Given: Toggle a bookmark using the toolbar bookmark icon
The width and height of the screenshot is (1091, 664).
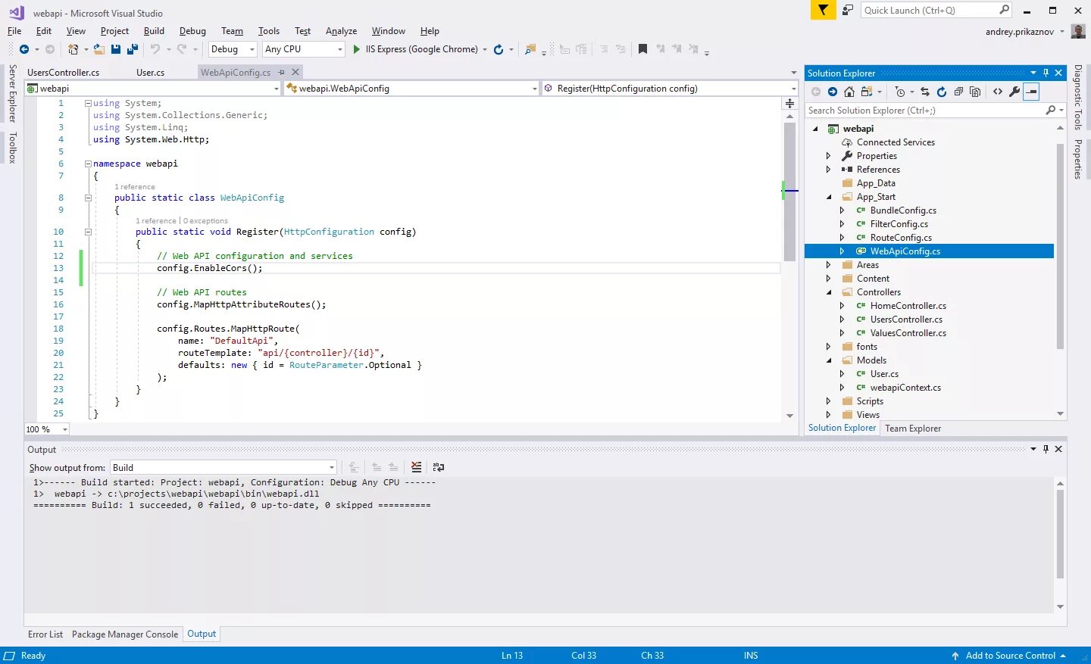Looking at the screenshot, I should 642,49.
